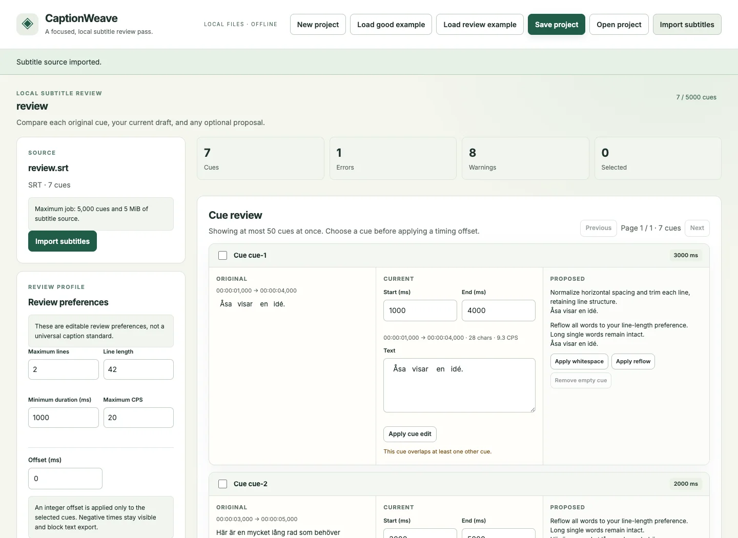The width and height of the screenshot is (738, 538).
Task: Click the Warnings count card
Action: point(525,158)
